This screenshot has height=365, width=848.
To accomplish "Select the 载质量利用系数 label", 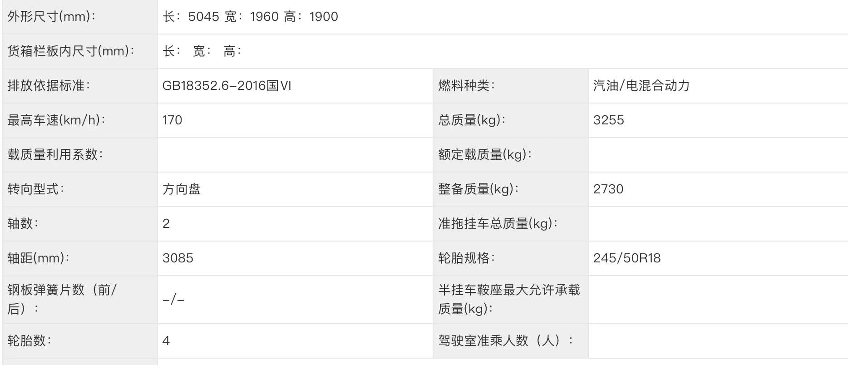I will (55, 154).
